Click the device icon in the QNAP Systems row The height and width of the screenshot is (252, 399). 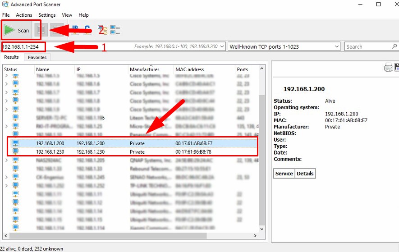click(15, 160)
